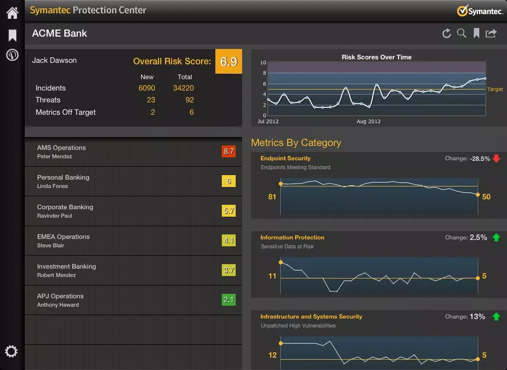Refresh the ACME Bank dashboard
Viewport: 507px width, 370px height.
(x=447, y=33)
